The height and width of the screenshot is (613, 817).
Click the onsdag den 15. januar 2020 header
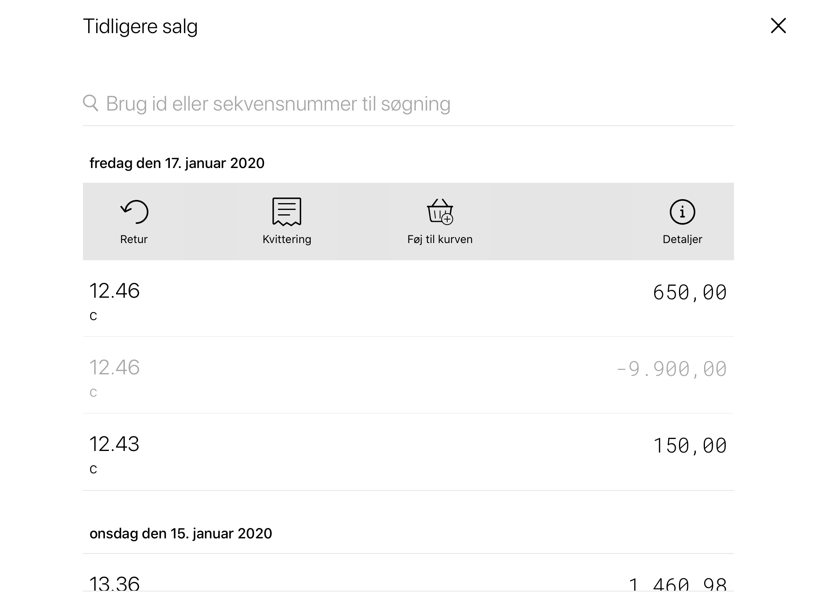[181, 534]
